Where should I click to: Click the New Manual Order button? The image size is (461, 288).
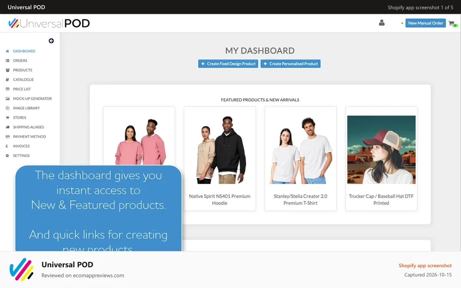(x=426, y=23)
